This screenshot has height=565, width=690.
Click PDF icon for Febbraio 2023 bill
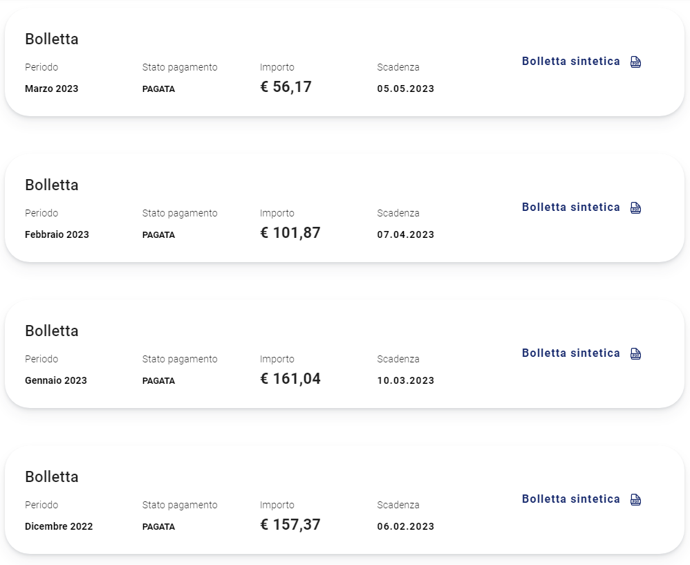pyautogui.click(x=635, y=207)
